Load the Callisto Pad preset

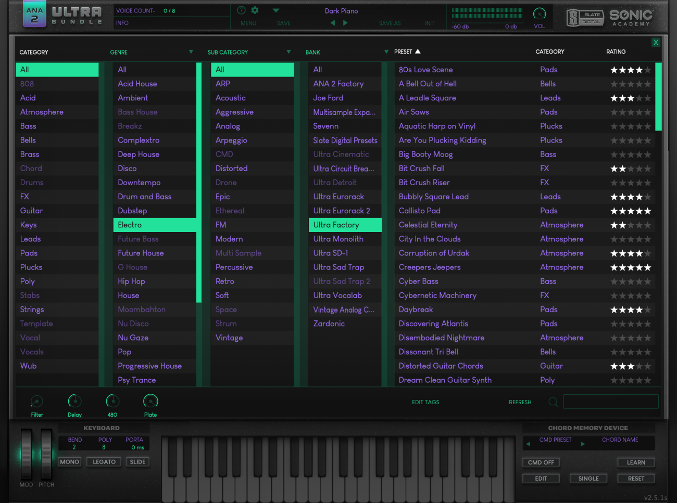(420, 211)
